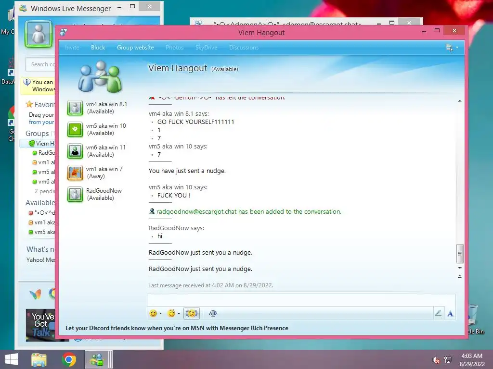Click Viem Hangout window title icon
The width and height of the screenshot is (493, 369).
[x=64, y=32]
